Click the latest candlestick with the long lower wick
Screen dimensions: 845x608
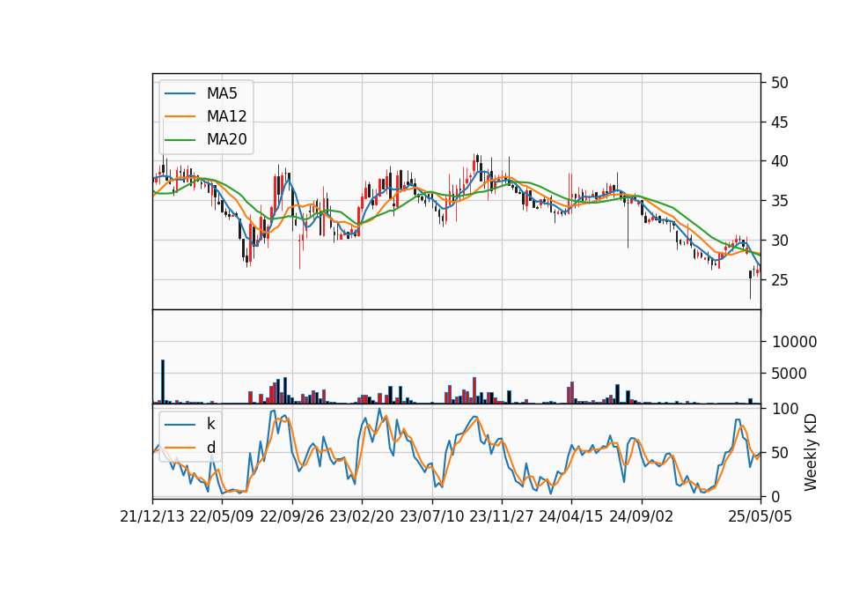coord(750,283)
